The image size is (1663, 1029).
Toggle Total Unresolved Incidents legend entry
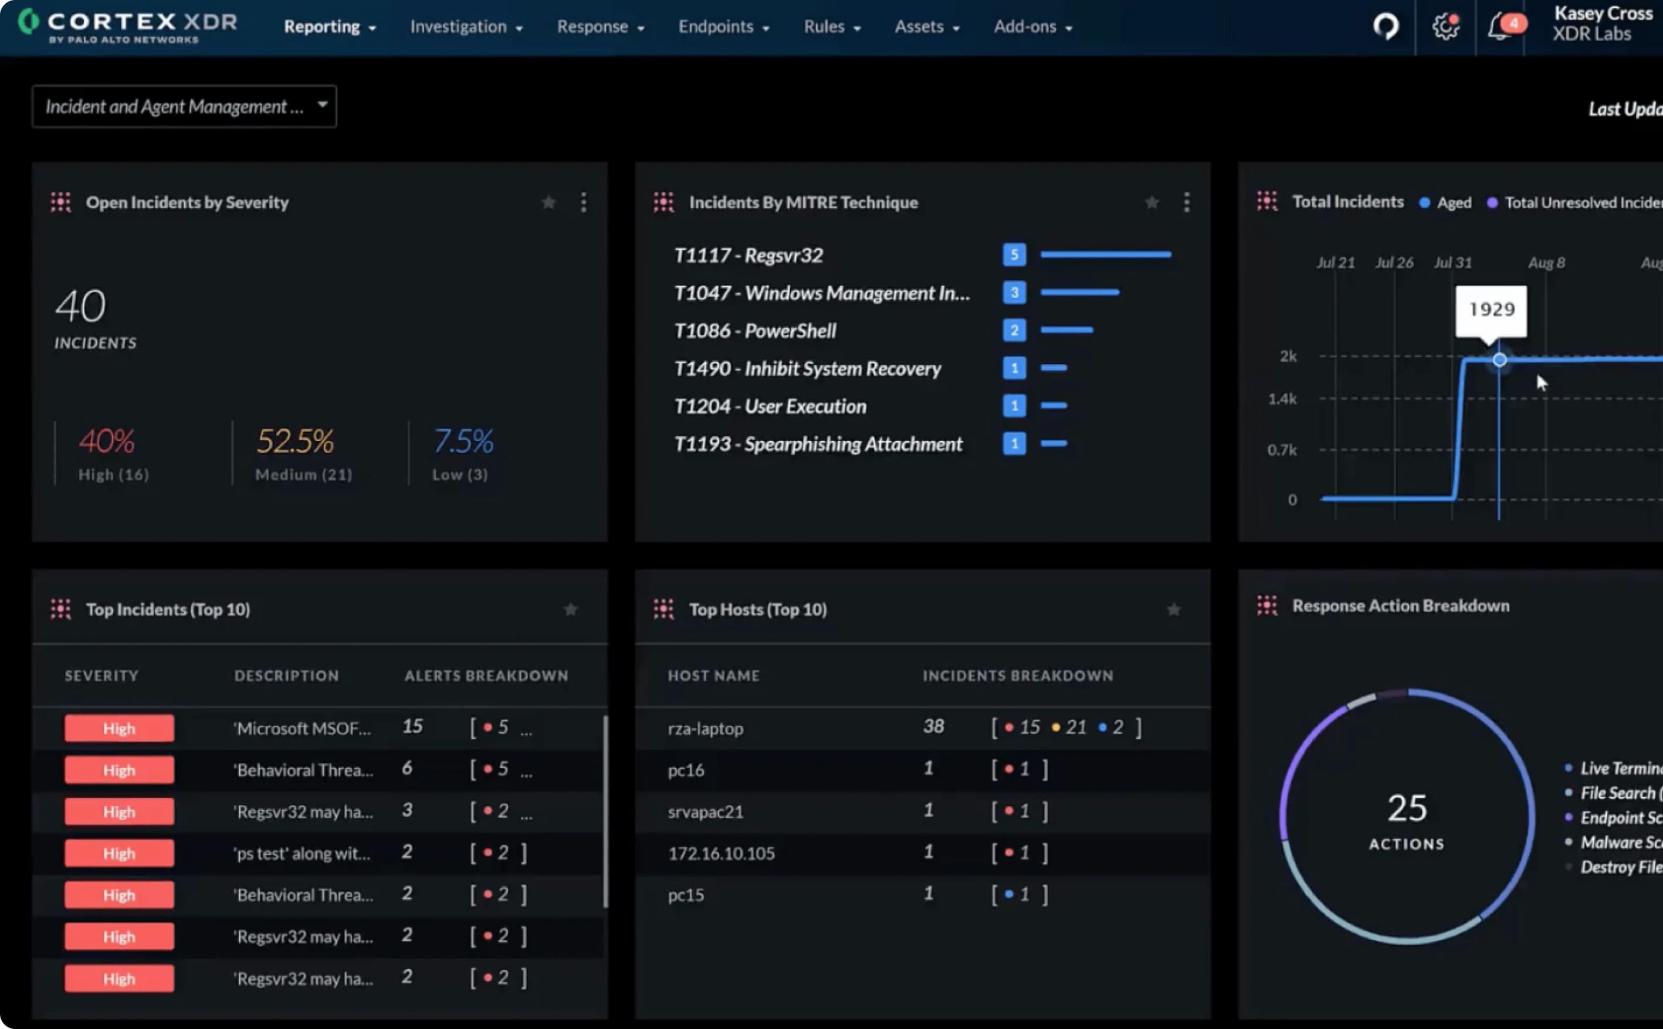(1573, 202)
